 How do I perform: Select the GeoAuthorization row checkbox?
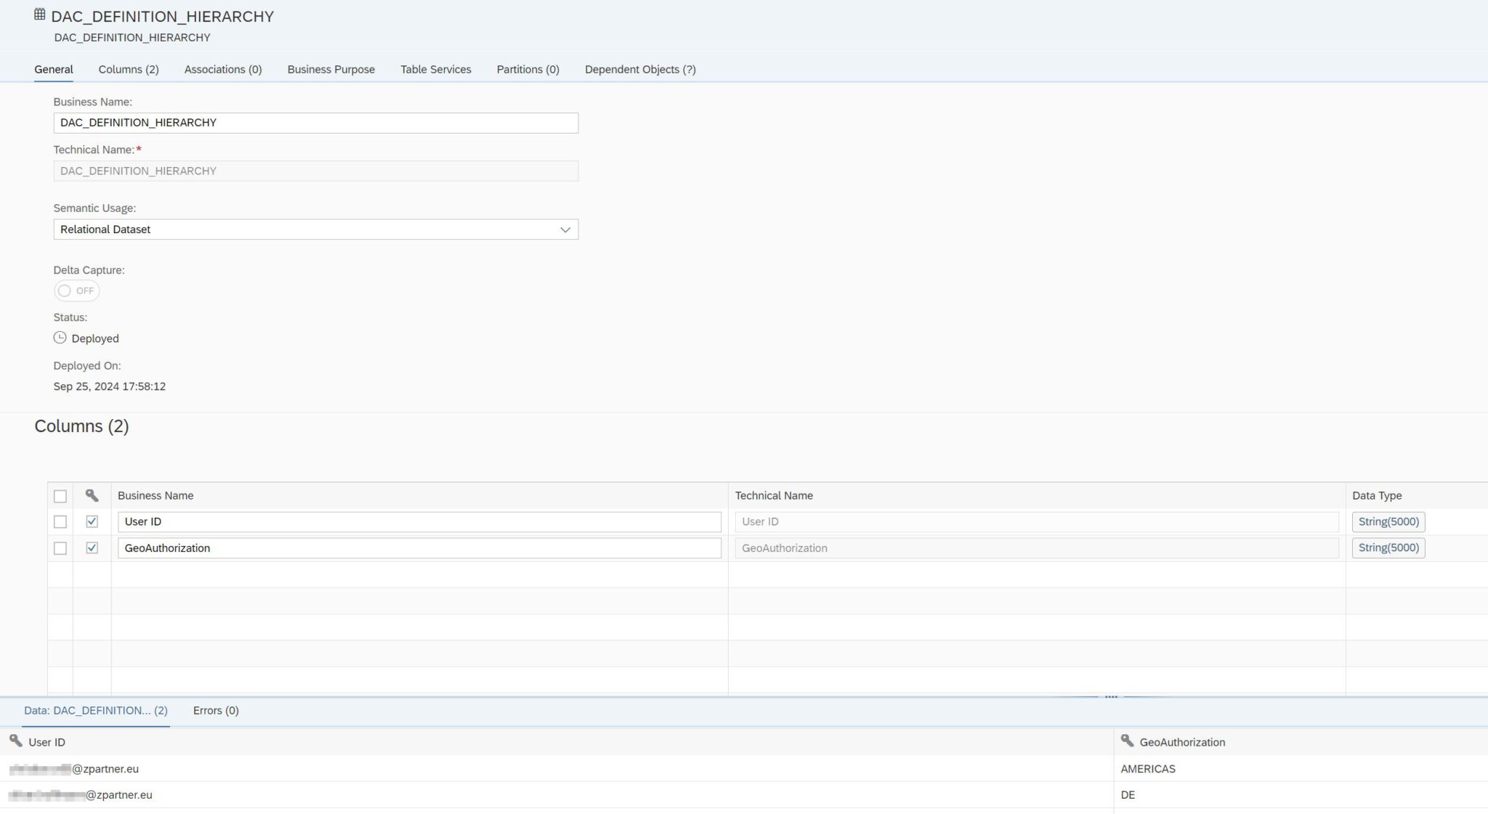60,548
